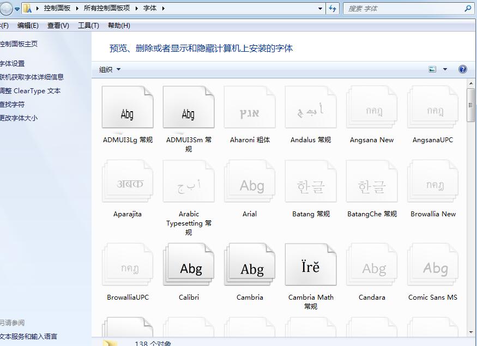
Task: Click the vertical scrollbar down arrow
Action: point(471,332)
